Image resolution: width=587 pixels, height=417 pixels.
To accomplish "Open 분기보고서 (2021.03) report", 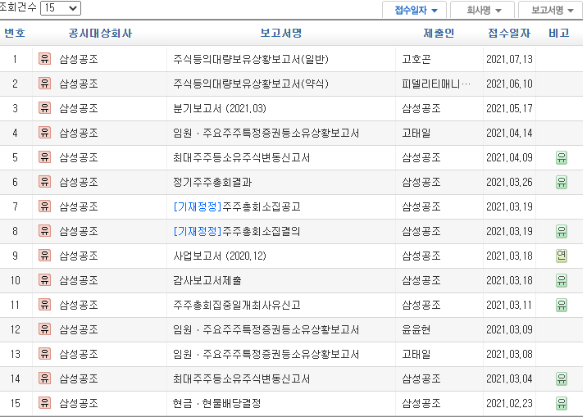I will click(x=220, y=108).
